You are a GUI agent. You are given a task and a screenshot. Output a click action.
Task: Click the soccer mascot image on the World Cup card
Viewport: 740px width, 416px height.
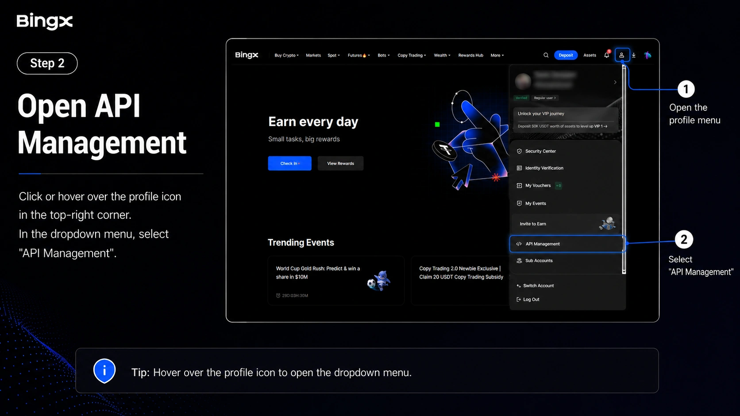click(x=379, y=281)
